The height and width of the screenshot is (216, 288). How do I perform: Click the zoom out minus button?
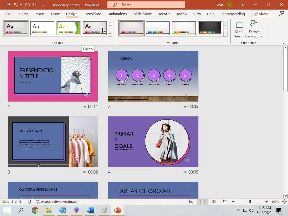(233, 202)
